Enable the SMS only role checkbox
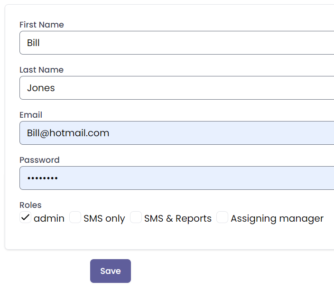Image resolution: width=334 pixels, height=290 pixels. tap(75, 218)
